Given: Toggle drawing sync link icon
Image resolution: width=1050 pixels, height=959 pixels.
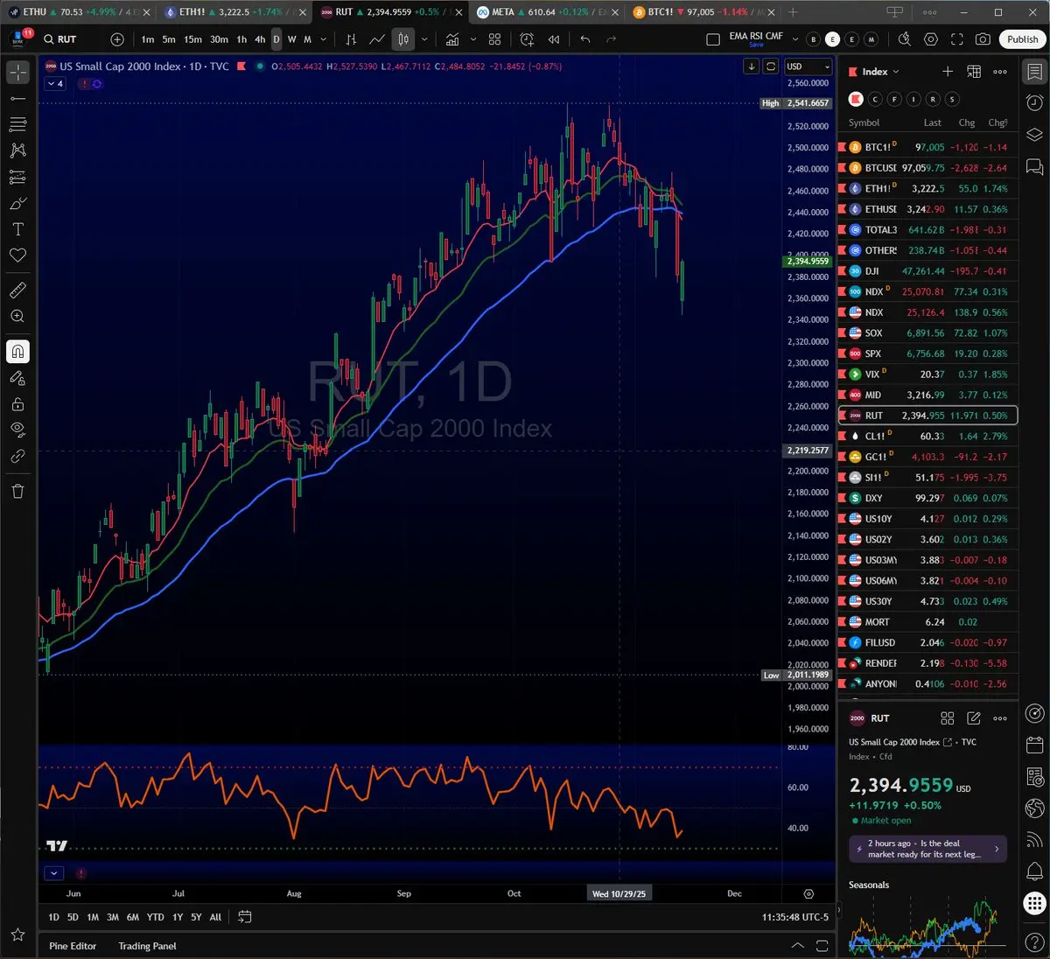Looking at the screenshot, I should [17, 456].
